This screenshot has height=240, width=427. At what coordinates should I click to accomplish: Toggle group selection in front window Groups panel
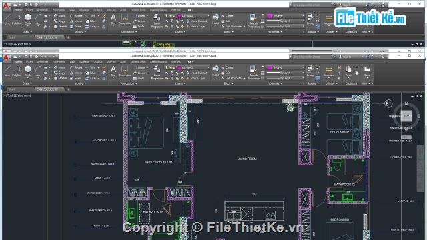318,78
